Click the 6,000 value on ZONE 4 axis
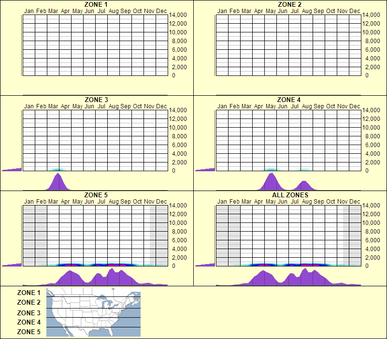This screenshot has height=339, width=387. coord(373,145)
